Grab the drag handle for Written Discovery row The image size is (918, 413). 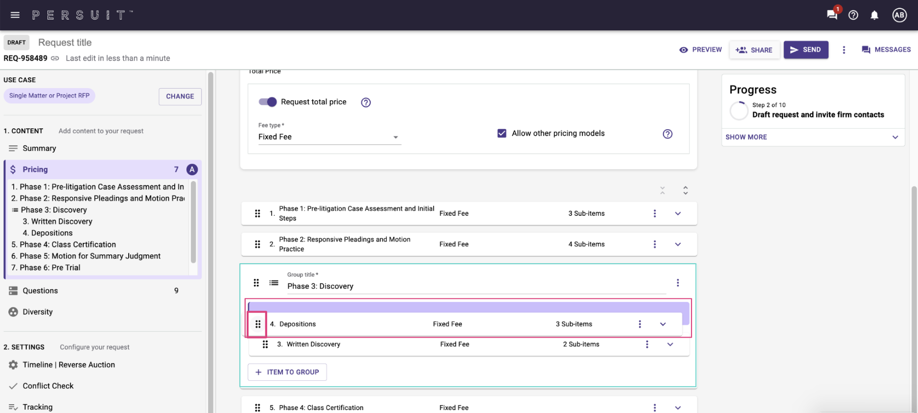(265, 344)
